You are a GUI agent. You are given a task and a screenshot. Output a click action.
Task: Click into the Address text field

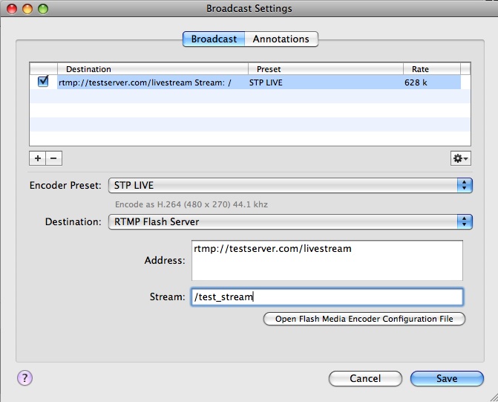click(x=327, y=260)
